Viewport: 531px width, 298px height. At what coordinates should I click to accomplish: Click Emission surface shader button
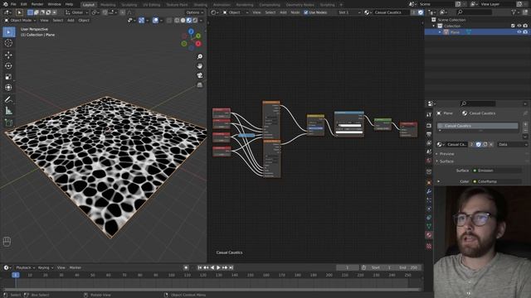point(497,171)
